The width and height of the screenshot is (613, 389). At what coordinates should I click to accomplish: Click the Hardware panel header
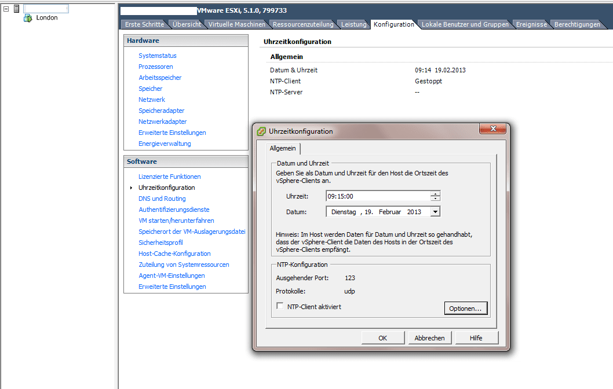(186, 41)
